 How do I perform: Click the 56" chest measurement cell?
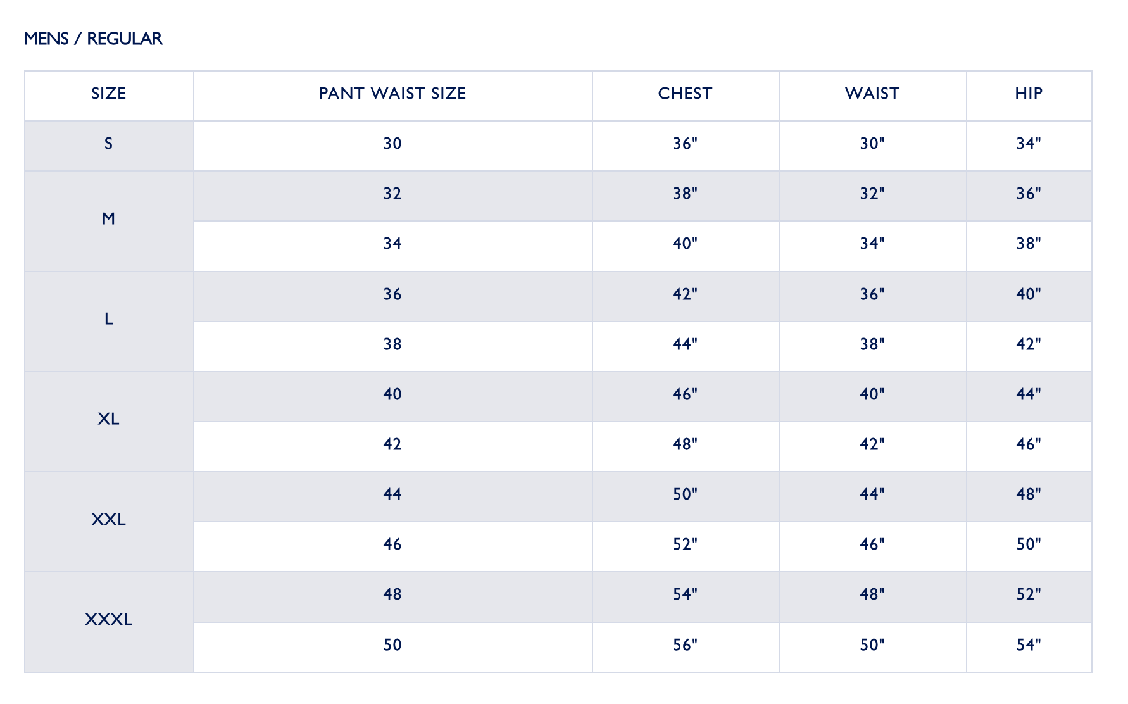(x=686, y=647)
